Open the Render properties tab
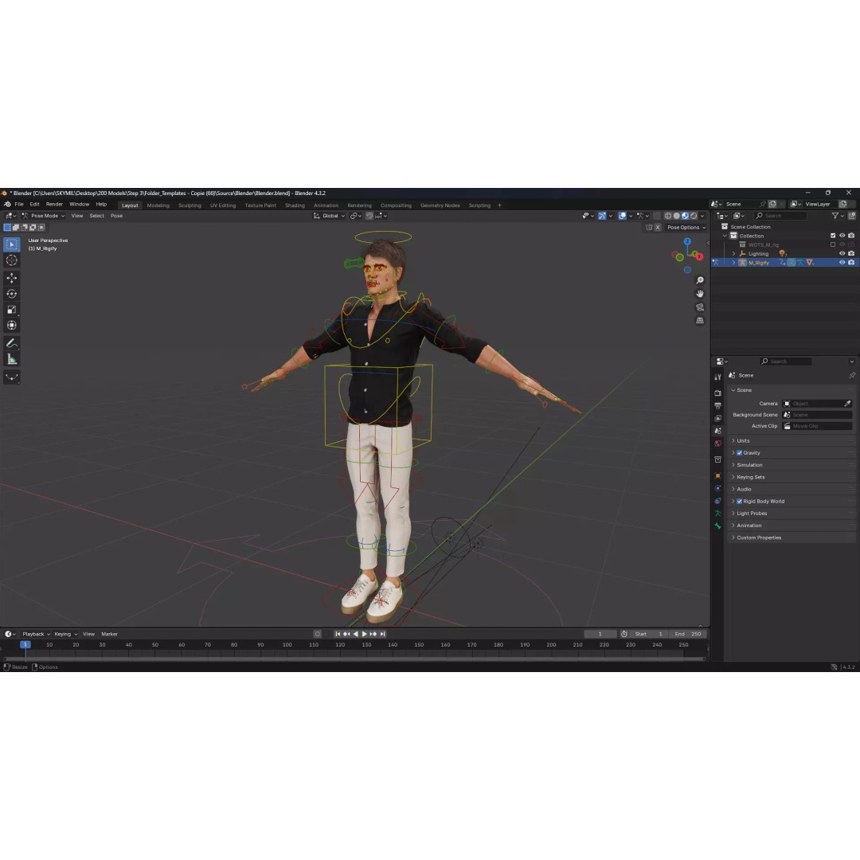 point(717,393)
